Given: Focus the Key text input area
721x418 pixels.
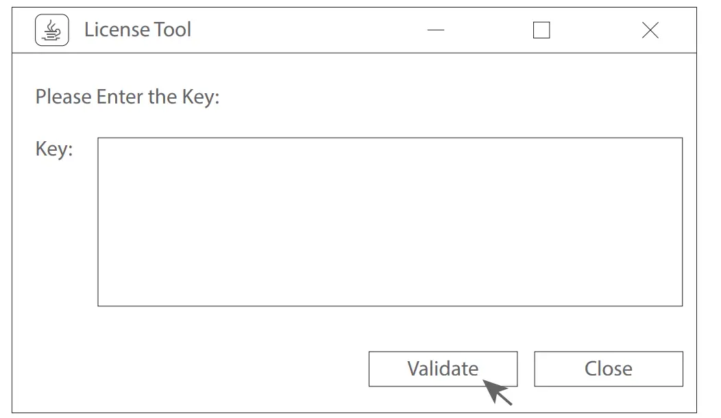Looking at the screenshot, I should [389, 221].
